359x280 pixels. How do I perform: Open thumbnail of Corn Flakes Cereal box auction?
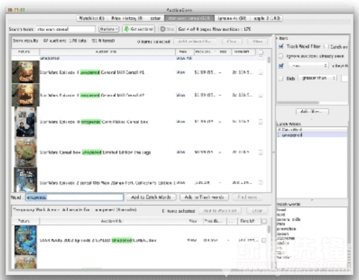pyautogui.click(x=25, y=122)
